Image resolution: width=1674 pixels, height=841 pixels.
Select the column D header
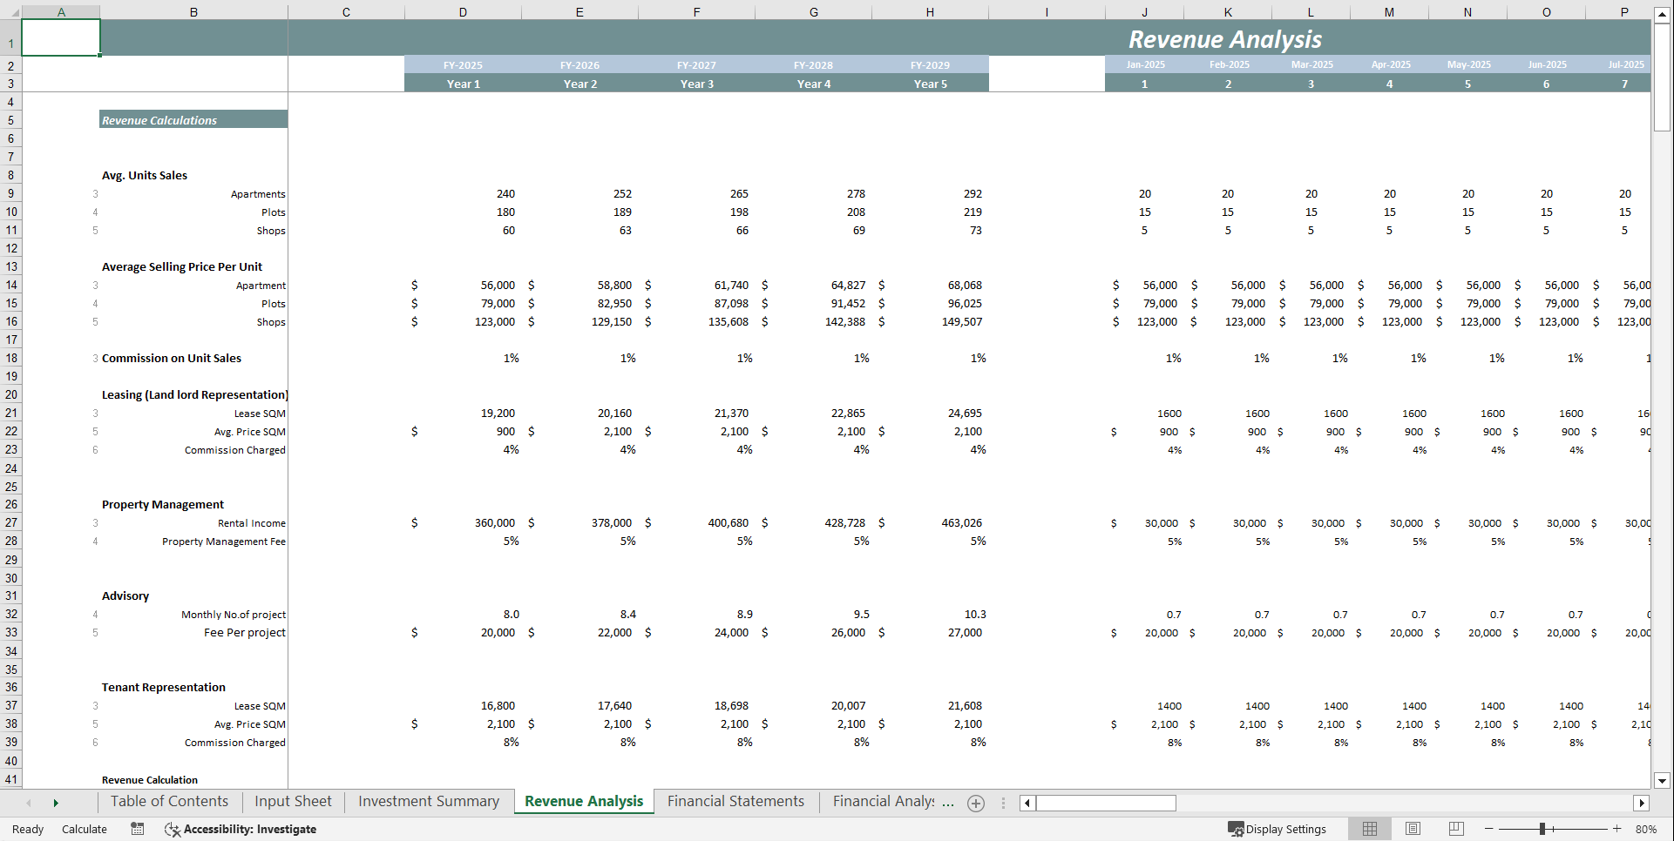463,11
